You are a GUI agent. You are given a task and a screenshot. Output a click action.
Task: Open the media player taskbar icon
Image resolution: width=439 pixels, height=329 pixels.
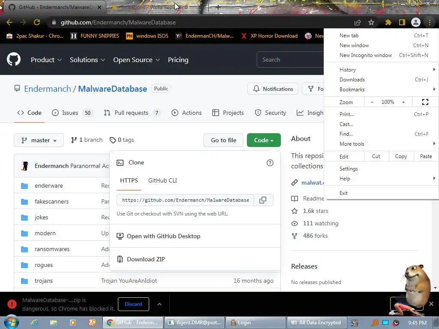(x=73, y=323)
